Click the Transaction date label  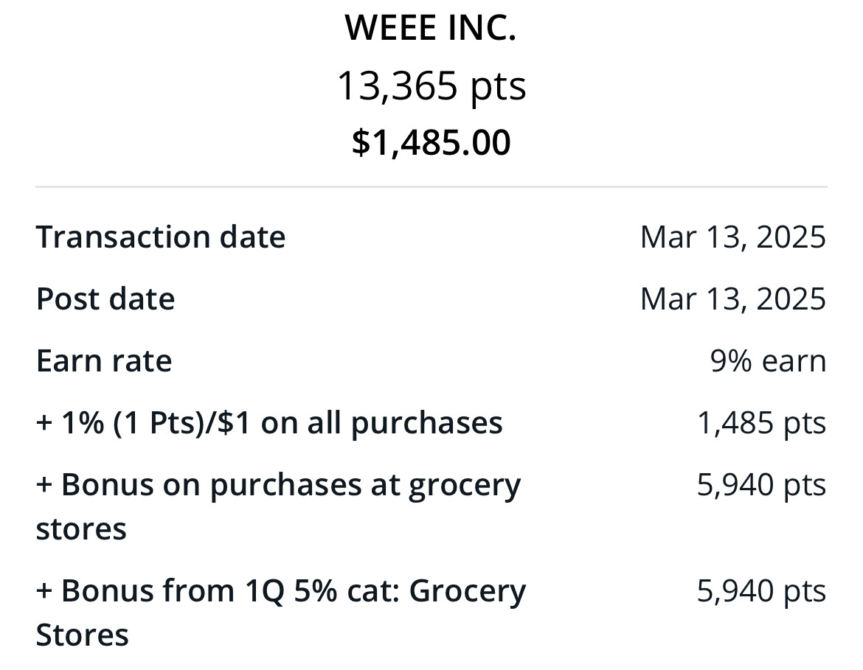161,237
